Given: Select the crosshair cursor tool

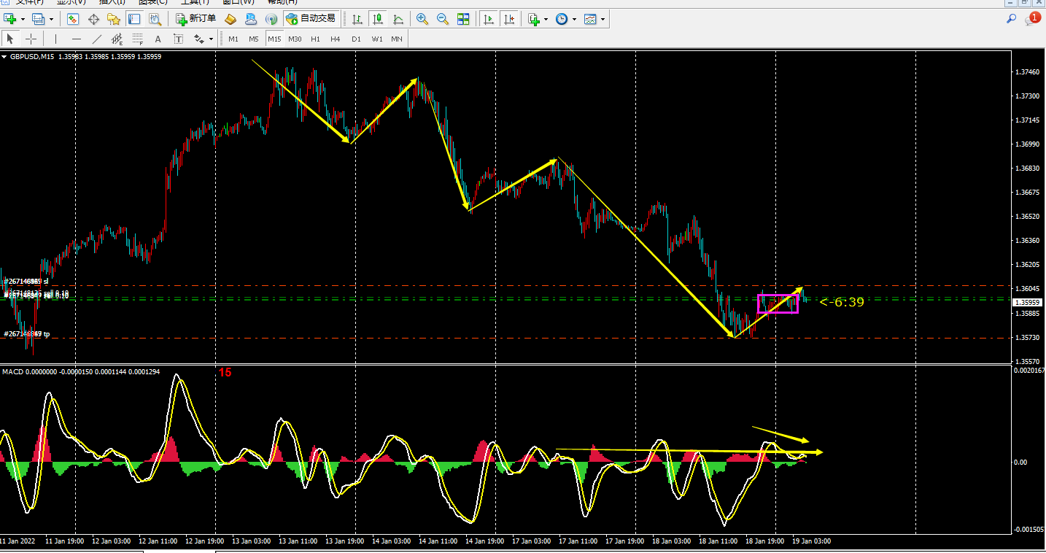Looking at the screenshot, I should 31,39.
